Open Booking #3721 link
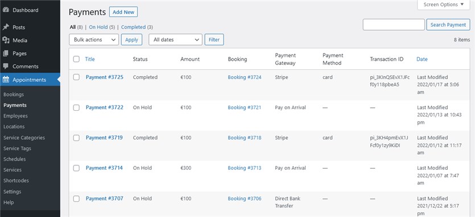The width and height of the screenshot is (475, 217). point(245,107)
